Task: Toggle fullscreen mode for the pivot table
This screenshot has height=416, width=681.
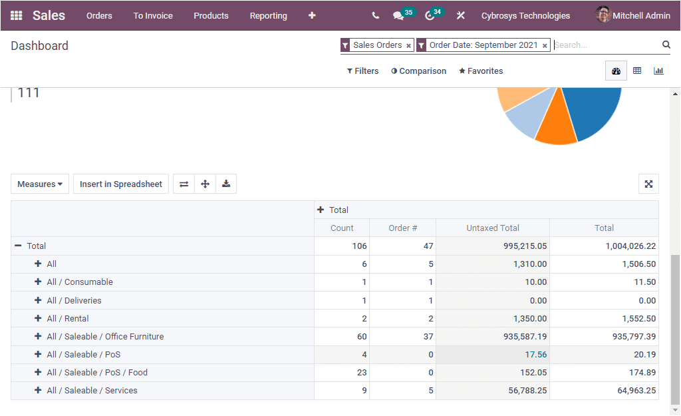Action: pyautogui.click(x=648, y=184)
